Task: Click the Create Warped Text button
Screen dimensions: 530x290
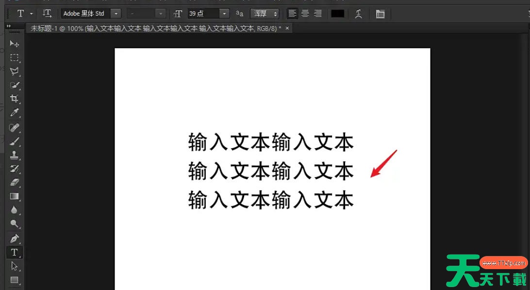Action: coord(359,14)
